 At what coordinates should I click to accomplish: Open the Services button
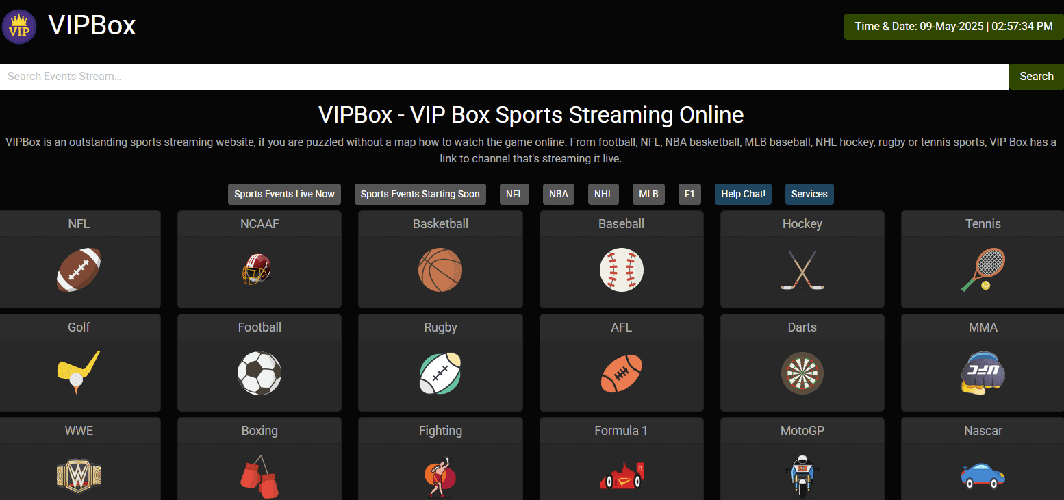(809, 194)
